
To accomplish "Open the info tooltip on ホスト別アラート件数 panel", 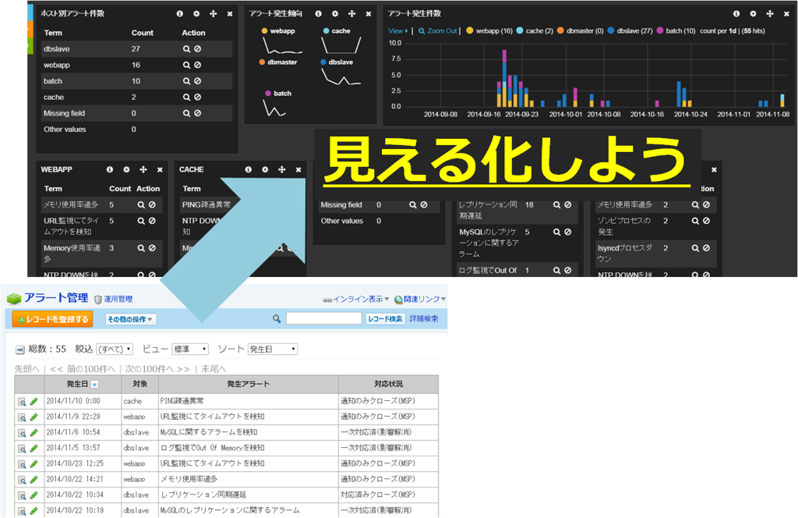I will [x=179, y=14].
